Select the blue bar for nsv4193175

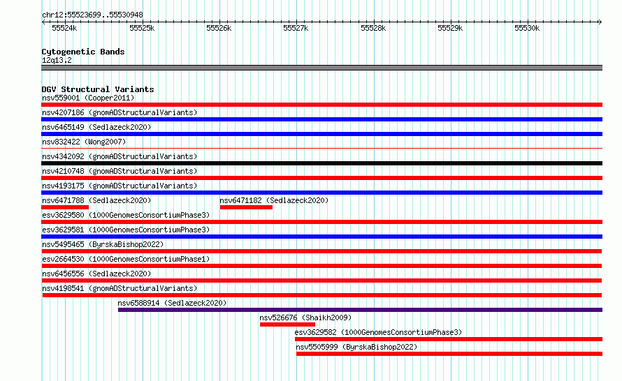coord(321,193)
